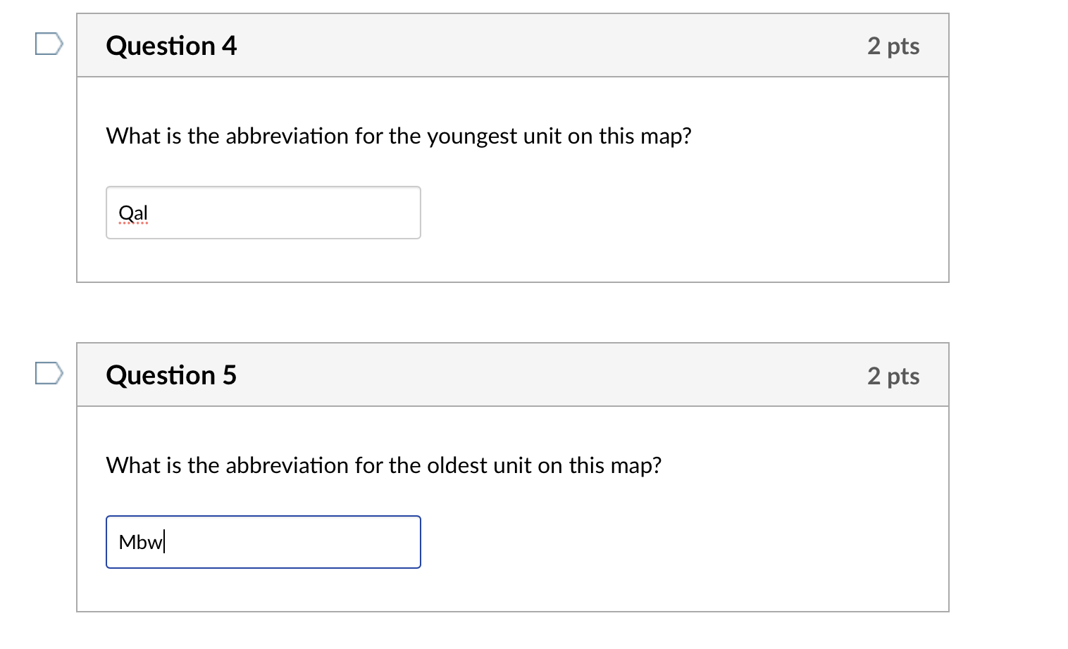Image resolution: width=1068 pixels, height=649 pixels.
Task: Click the Question 4 title text
Action: (171, 45)
